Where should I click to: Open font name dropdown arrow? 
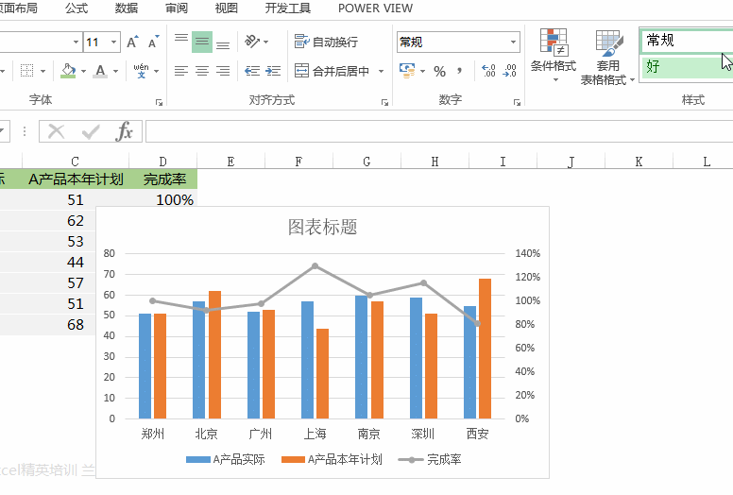[77, 43]
